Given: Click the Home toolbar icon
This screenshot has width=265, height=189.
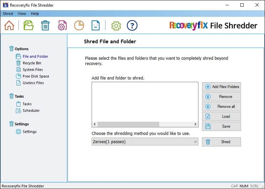Looking at the screenshot, I should [x=9, y=25].
